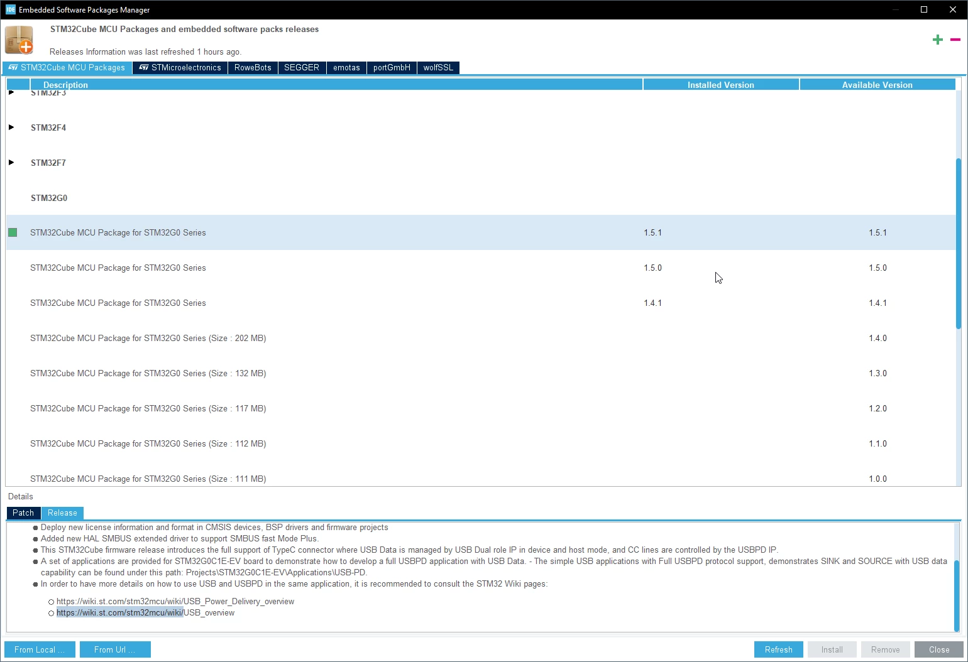Image resolution: width=968 pixels, height=662 pixels.
Task: Switch to the STMicroelectronics tab
Action: tap(180, 68)
